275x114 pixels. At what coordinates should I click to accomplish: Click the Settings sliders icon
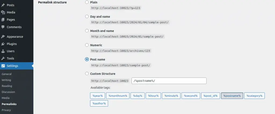click(3, 66)
